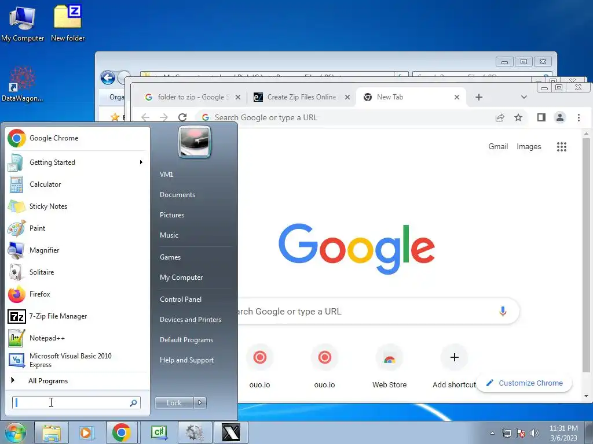Open Default Programs
Viewport: 593px width, 444px height.
186,340
